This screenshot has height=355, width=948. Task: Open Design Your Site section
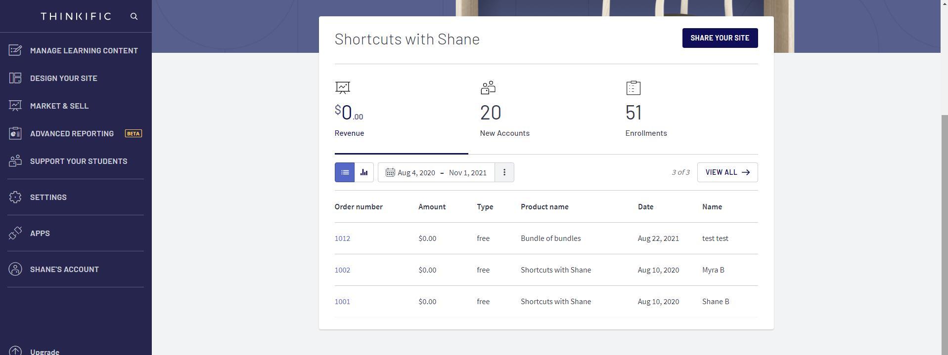(63, 78)
